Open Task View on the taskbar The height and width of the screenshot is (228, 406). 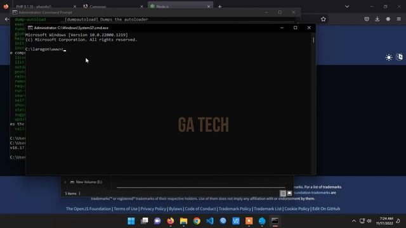[x=144, y=221]
